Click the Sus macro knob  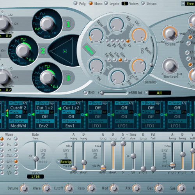[x=181, y=188]
